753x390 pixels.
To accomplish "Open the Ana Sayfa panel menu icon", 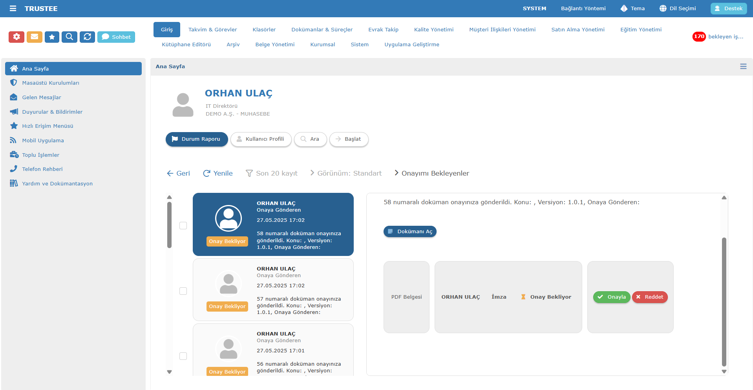I will [743, 67].
